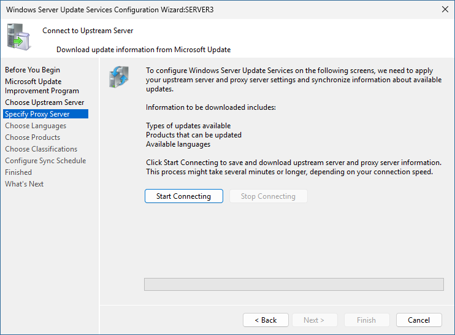
Task: Click the Connect to Upstream Server heading
Action: 88,31
